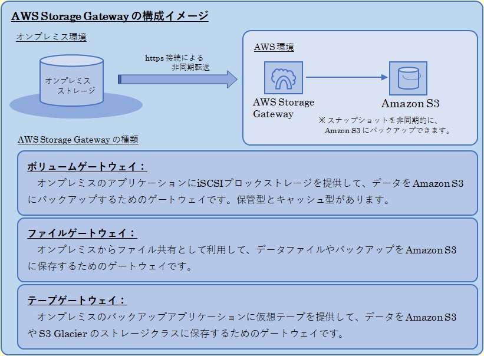Screen dimensions: 484x356
Task: Click the tape gateway text mentioning 'S3 Glacier'
Action: click(x=242, y=325)
